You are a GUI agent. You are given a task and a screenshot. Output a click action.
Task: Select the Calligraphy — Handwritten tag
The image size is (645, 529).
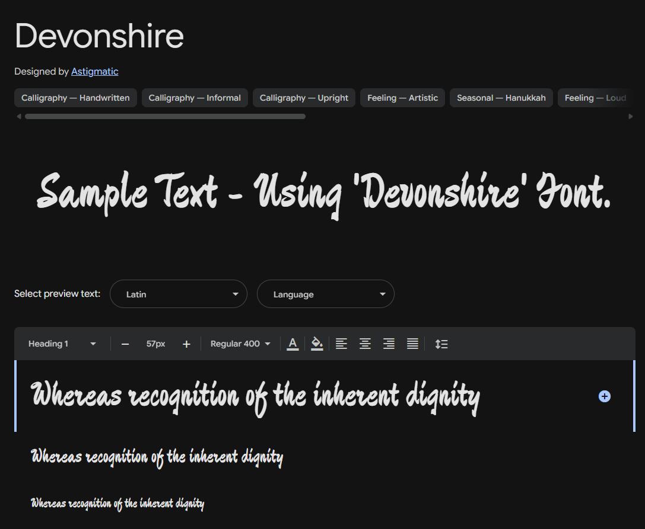(75, 98)
